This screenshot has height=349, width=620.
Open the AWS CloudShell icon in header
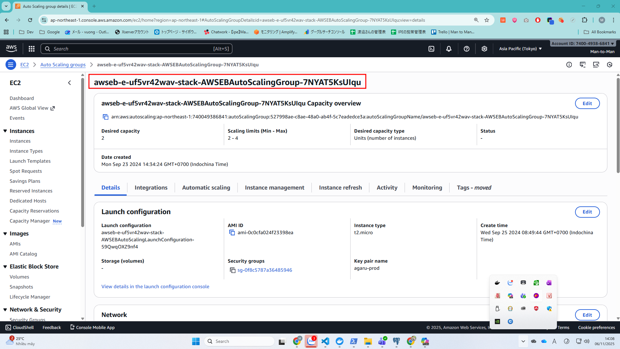431,49
